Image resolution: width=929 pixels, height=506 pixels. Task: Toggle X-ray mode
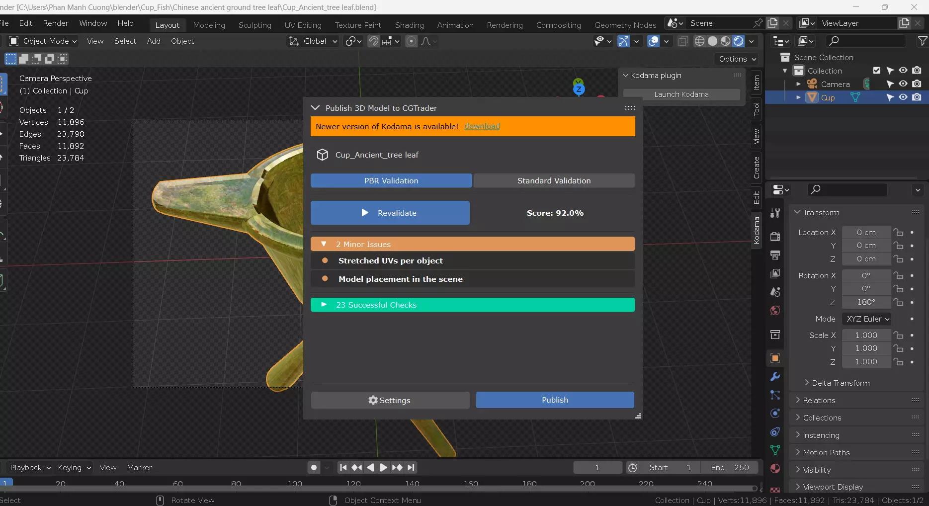tap(683, 41)
